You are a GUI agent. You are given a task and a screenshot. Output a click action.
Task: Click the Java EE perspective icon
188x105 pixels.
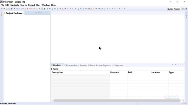pos(186,9)
